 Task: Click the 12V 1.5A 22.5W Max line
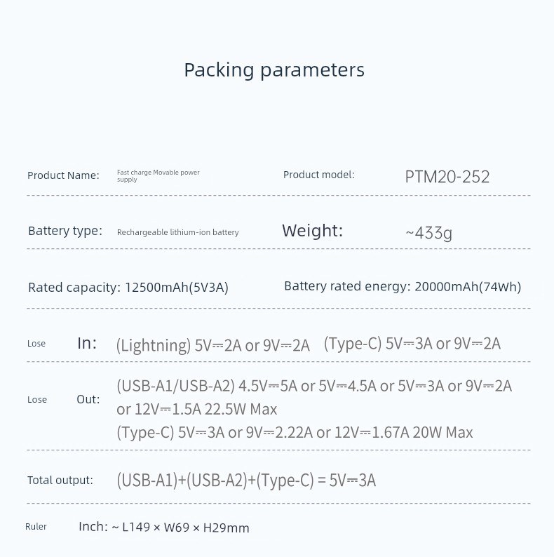(x=197, y=409)
